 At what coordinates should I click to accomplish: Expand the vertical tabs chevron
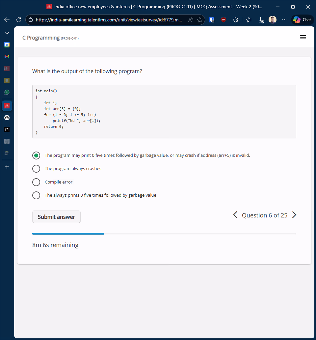pyautogui.click(x=7, y=33)
